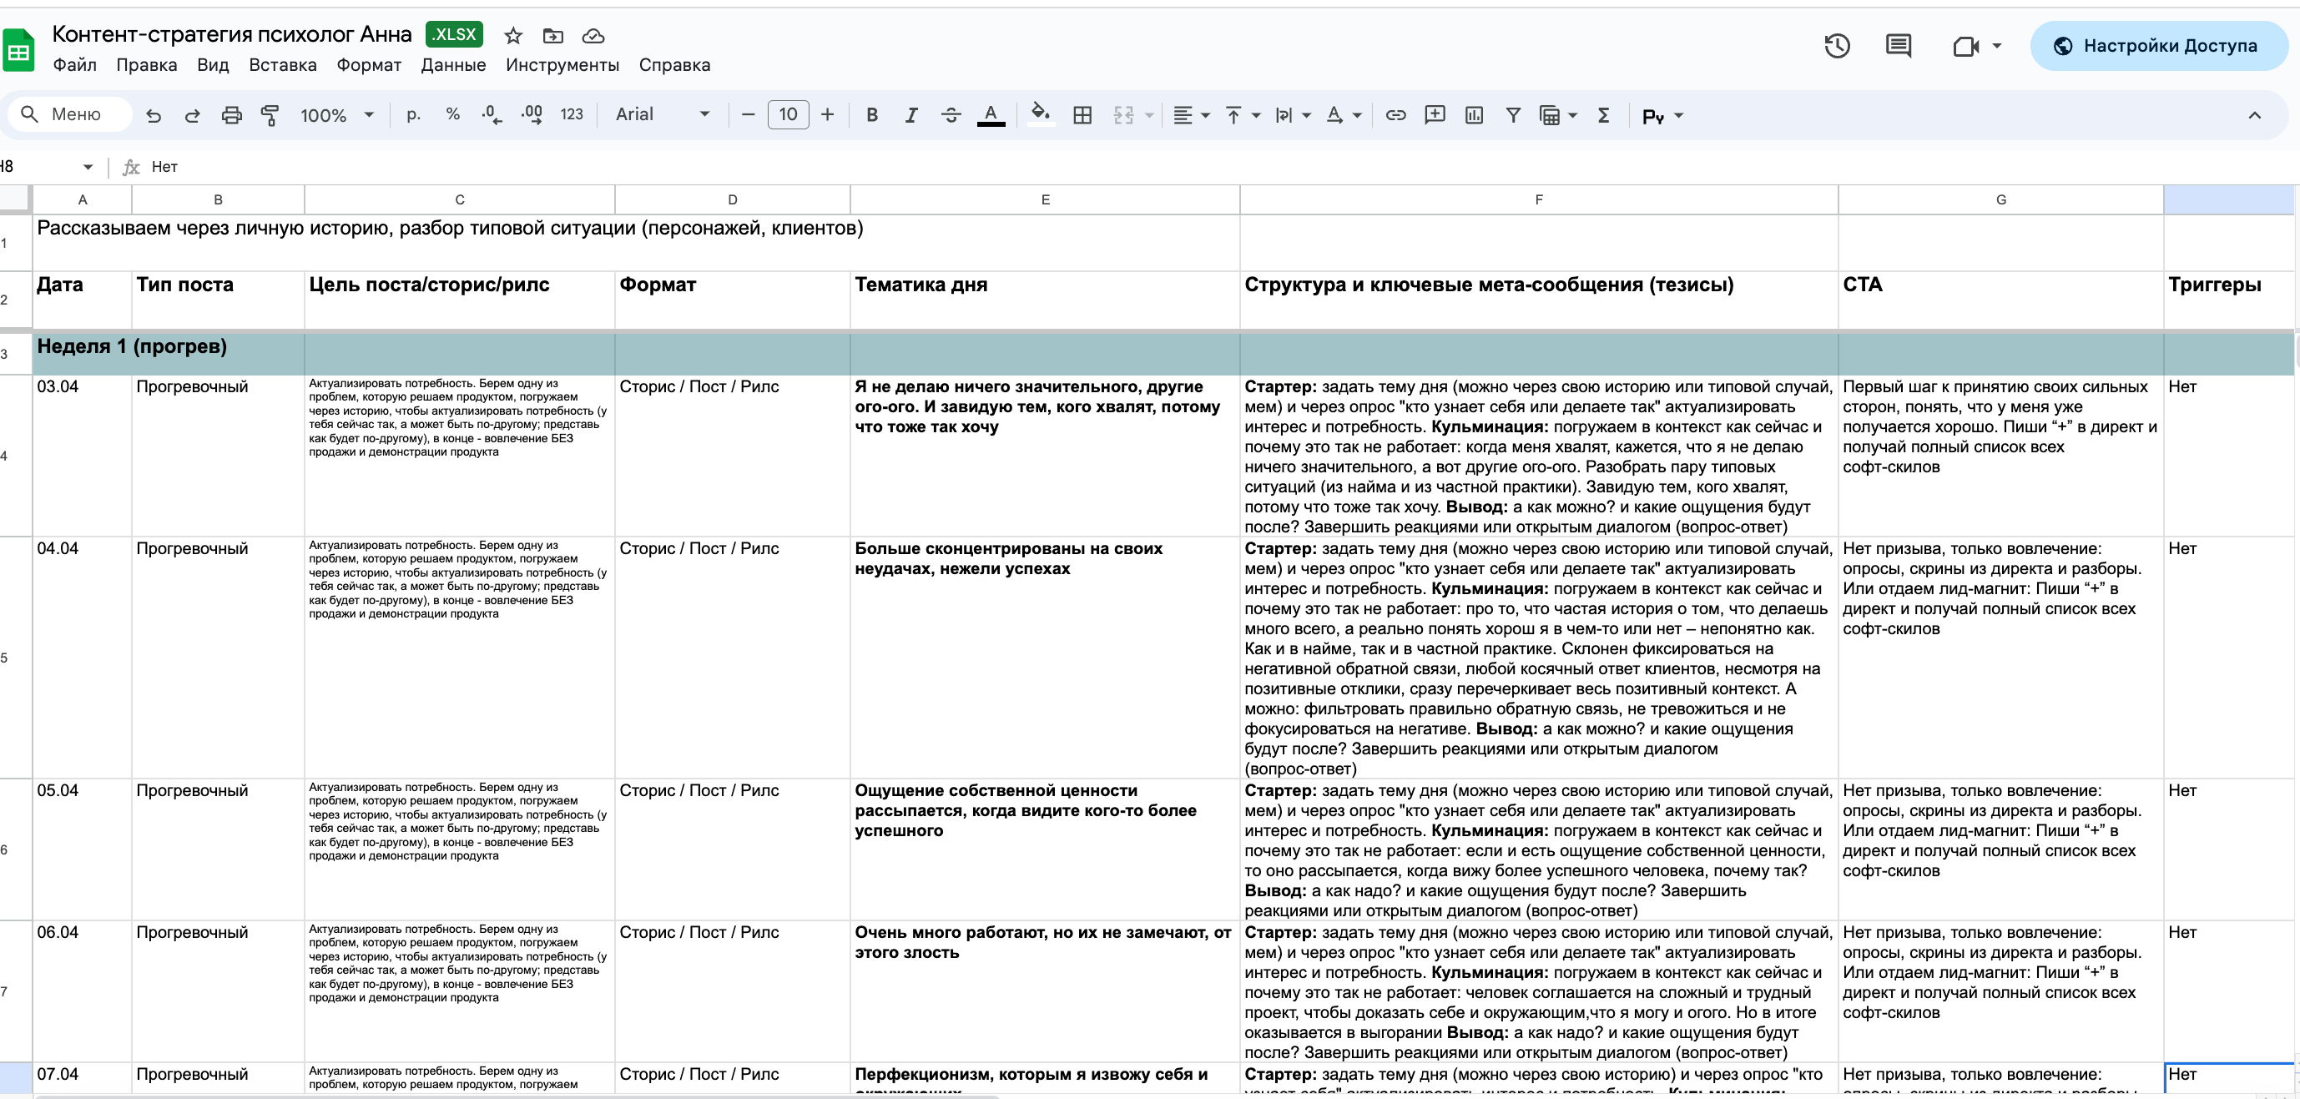Select column C header
The image size is (2300, 1099).
point(459,199)
